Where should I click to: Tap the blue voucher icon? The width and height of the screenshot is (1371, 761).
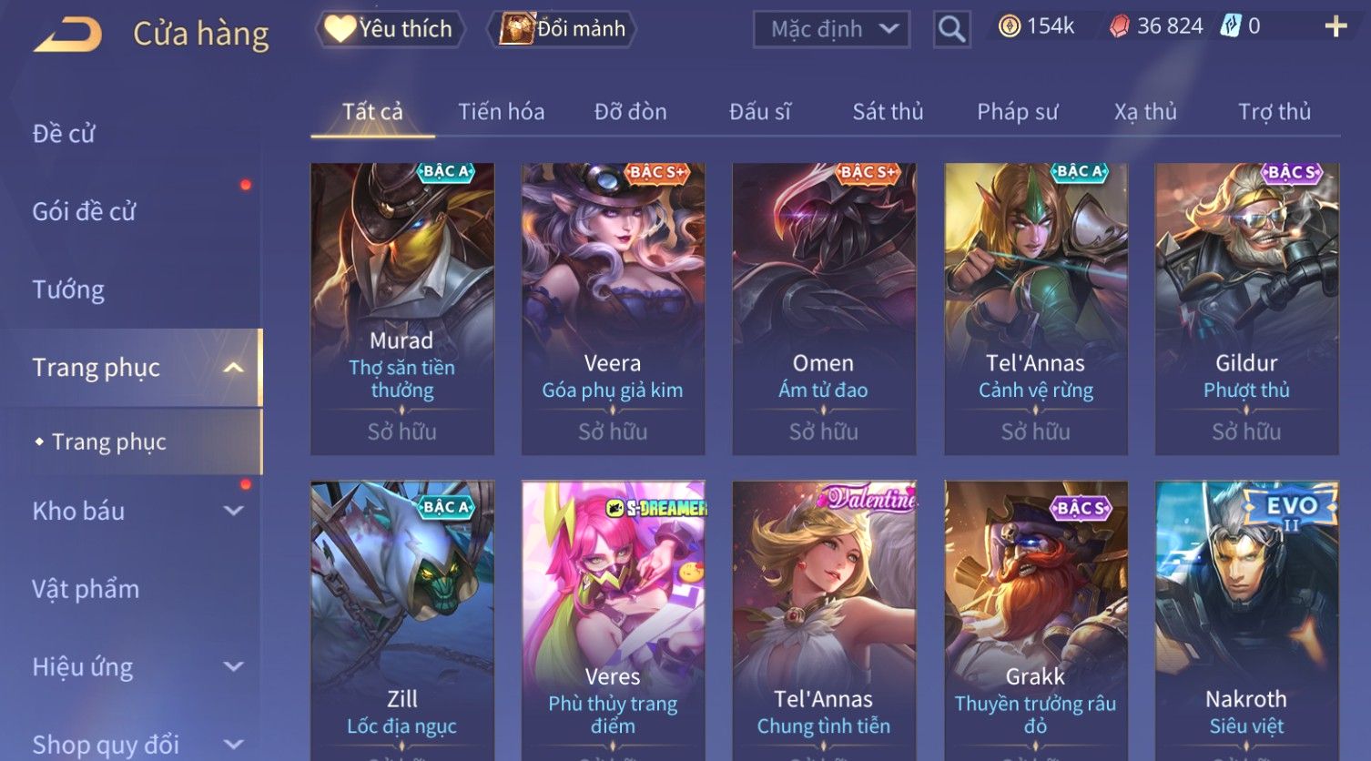point(1231,26)
